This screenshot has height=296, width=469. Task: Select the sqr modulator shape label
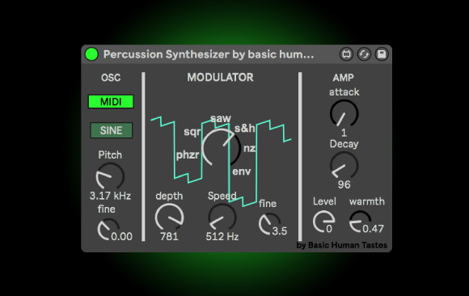click(192, 132)
